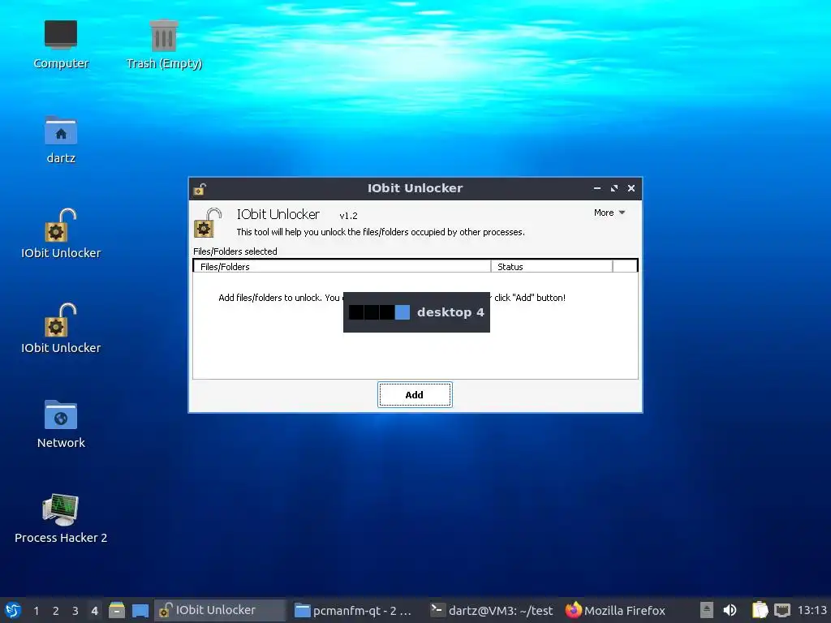This screenshot has height=623, width=831.
Task: Select the Process Hacker 2 desktop icon
Action: [x=60, y=518]
